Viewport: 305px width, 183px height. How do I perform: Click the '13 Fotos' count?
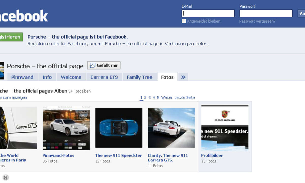(209, 161)
